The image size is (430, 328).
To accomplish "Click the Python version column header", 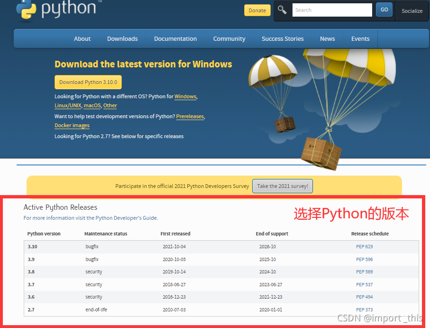I will click(x=44, y=234).
